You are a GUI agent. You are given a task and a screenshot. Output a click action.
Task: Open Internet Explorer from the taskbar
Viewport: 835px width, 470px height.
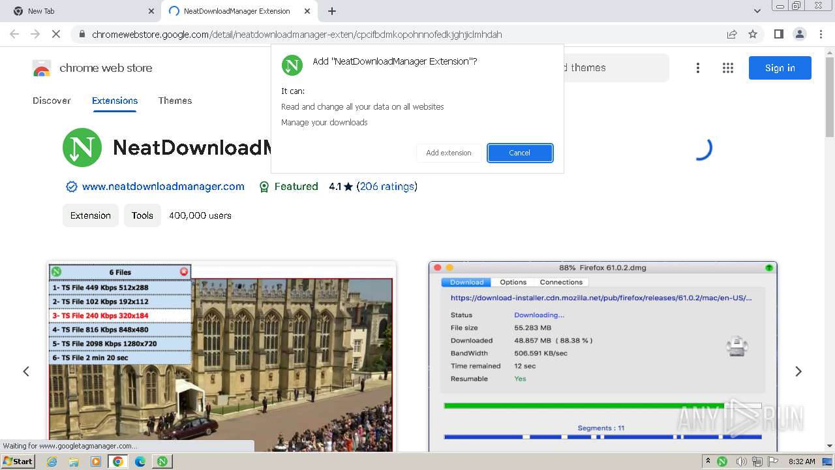tap(52, 462)
